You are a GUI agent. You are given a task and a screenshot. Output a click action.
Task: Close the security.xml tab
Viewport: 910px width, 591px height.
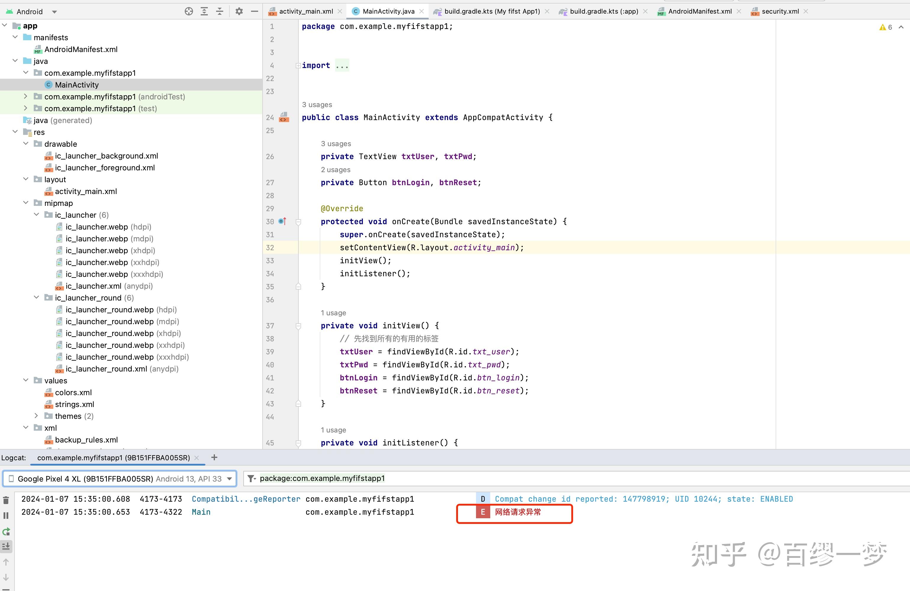(806, 12)
